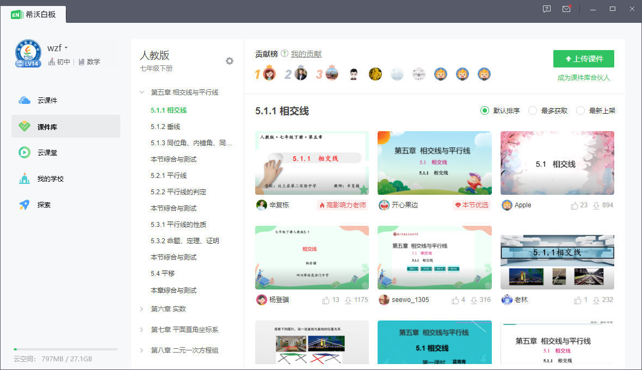Click the like icon on Apple's courseware

(574, 205)
